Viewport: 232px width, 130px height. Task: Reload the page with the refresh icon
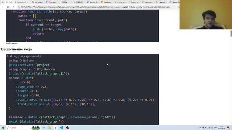[13, 7]
